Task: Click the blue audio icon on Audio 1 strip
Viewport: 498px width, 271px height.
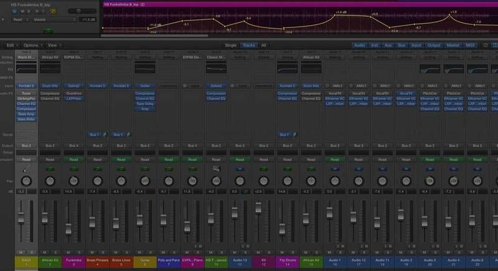Action: coord(335,169)
